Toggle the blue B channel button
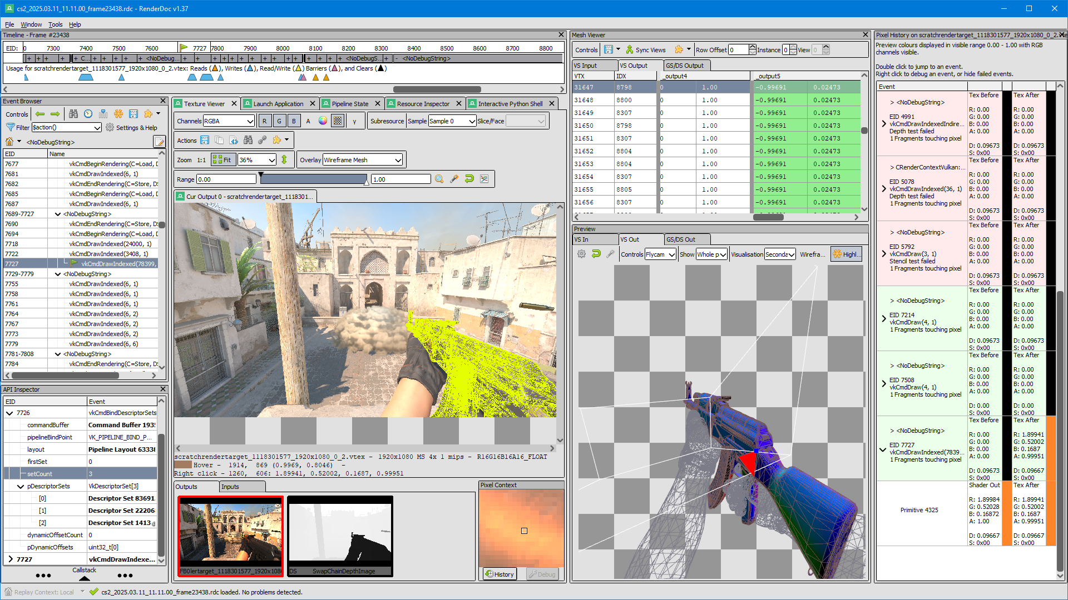The width and height of the screenshot is (1068, 600). click(x=294, y=121)
